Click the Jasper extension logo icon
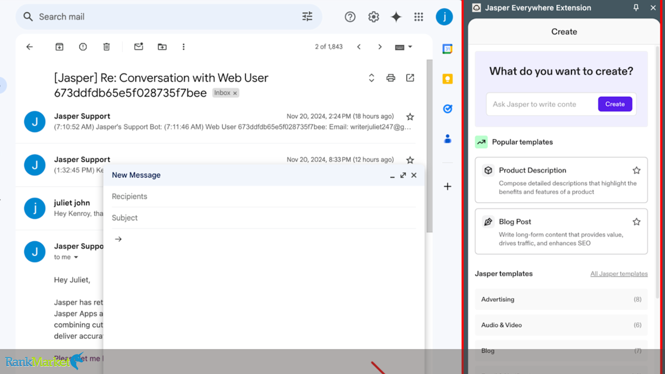 tap(476, 8)
